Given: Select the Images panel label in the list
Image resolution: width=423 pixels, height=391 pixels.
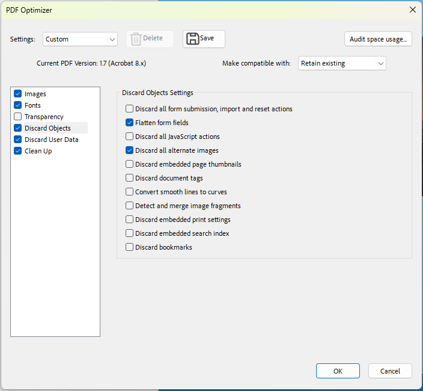Looking at the screenshot, I should point(35,94).
